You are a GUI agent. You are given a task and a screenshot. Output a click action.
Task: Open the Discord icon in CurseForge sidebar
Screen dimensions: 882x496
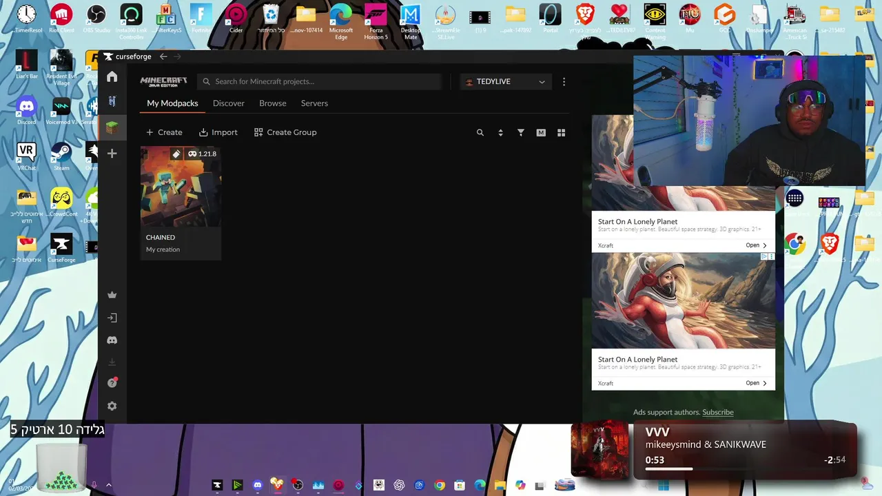[112, 340]
